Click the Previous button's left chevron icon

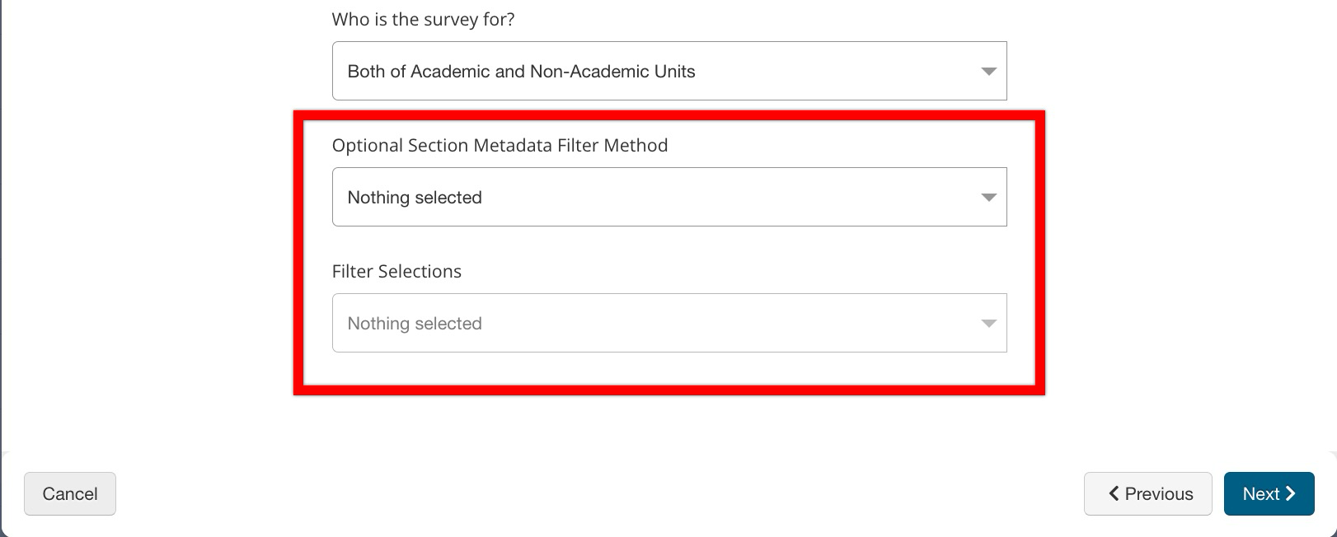[x=1114, y=493]
